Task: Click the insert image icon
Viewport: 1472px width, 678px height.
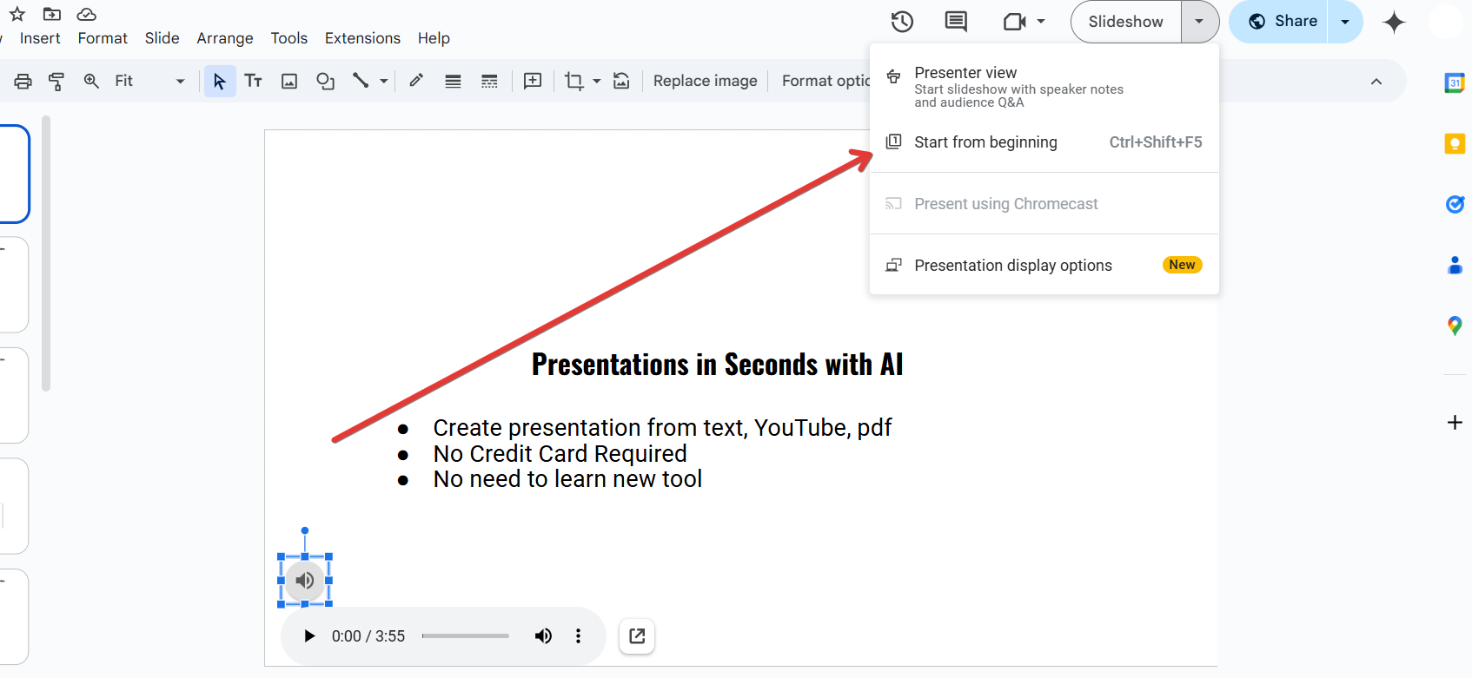Action: pyautogui.click(x=289, y=81)
